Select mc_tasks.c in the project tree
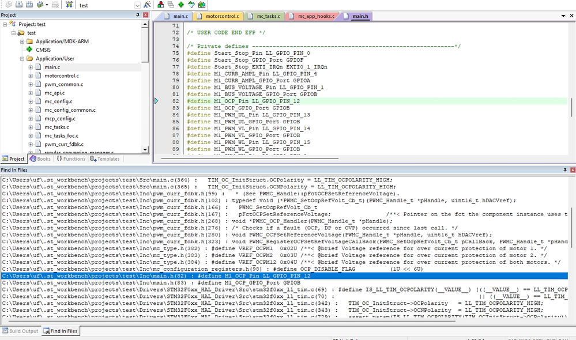The height and width of the screenshot is (340, 576). 57,127
